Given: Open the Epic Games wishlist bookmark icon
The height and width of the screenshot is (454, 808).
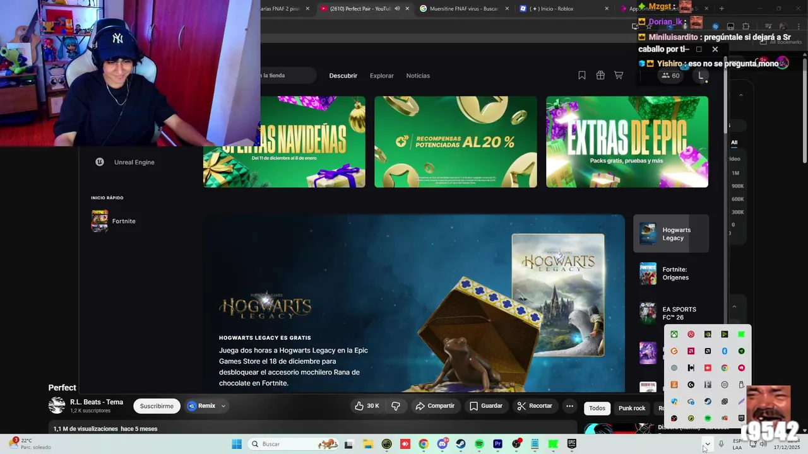Looking at the screenshot, I should [x=582, y=75].
